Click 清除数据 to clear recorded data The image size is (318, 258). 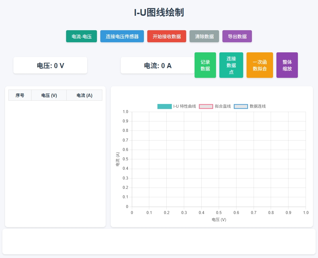click(x=204, y=36)
